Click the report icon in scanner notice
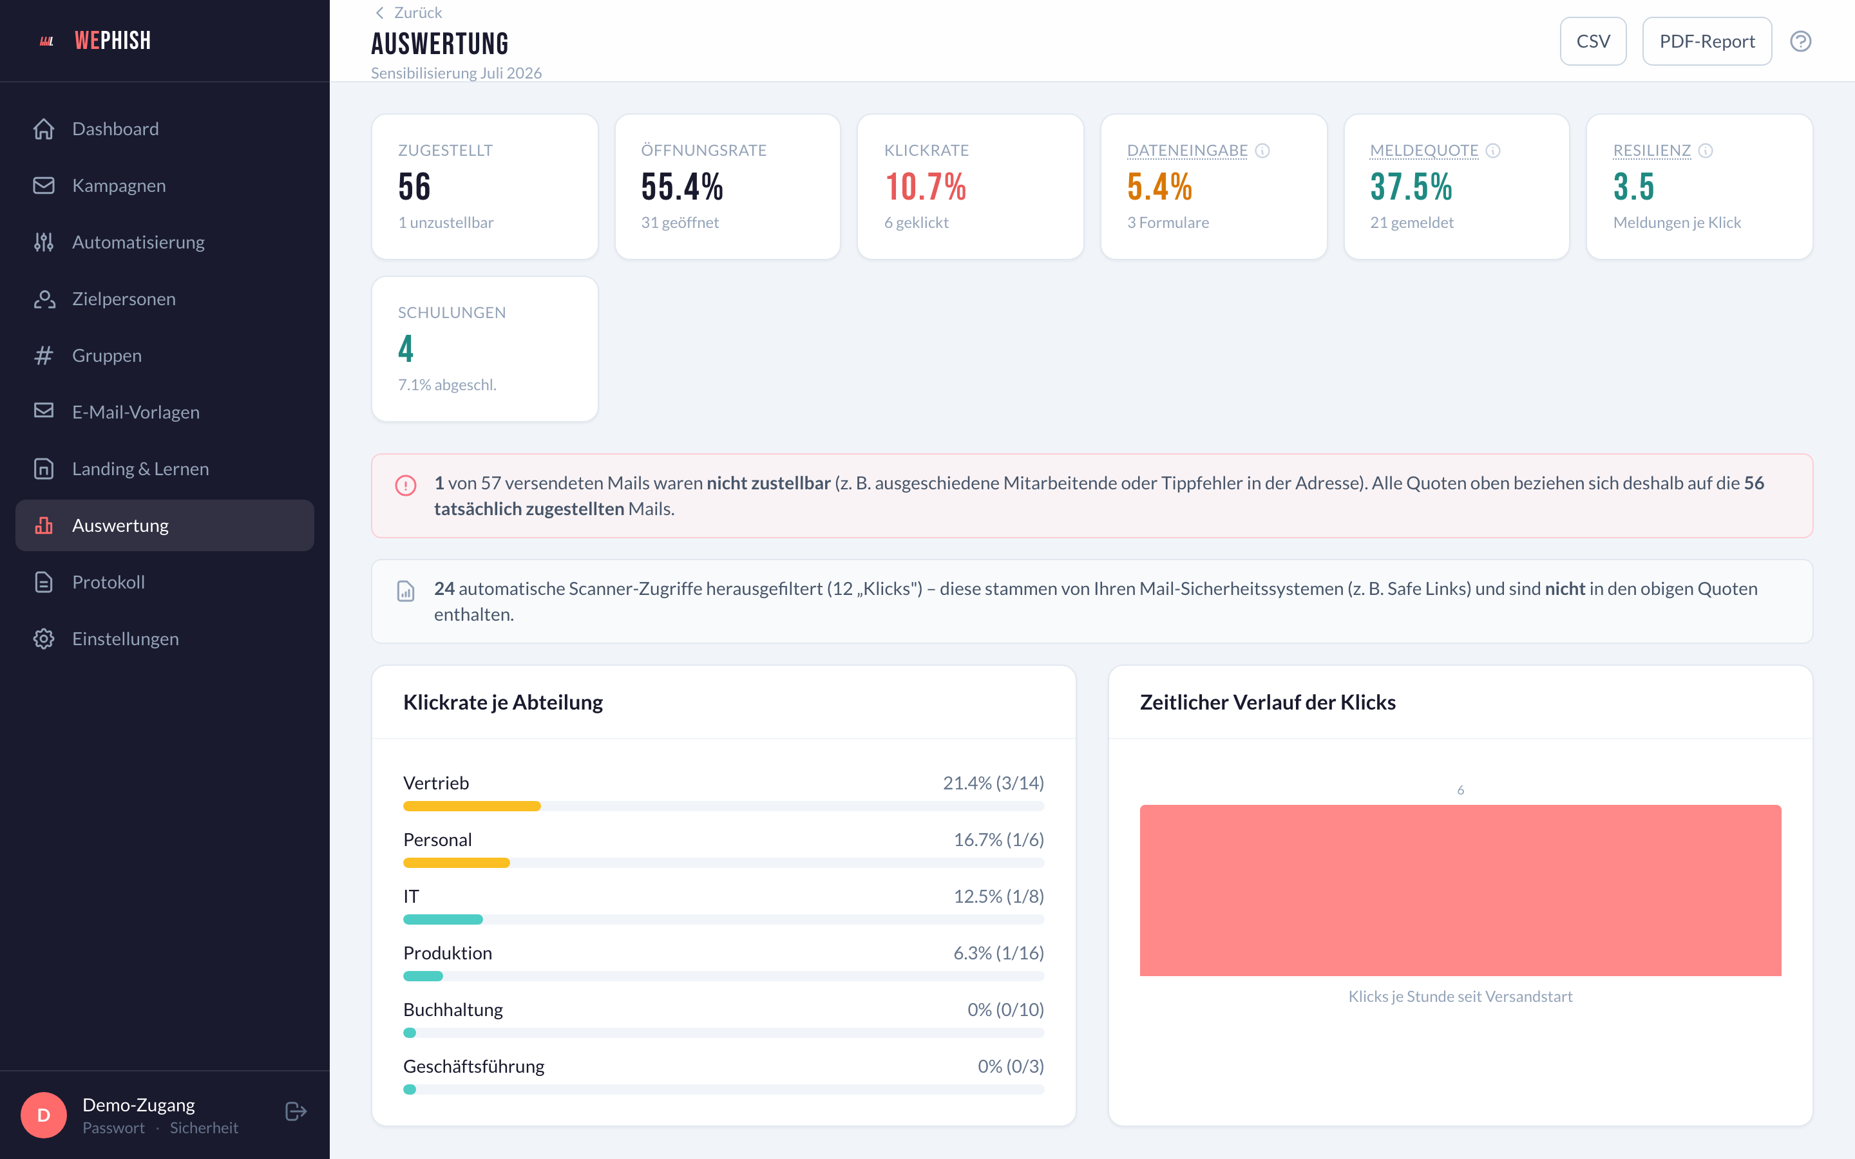 (x=406, y=591)
